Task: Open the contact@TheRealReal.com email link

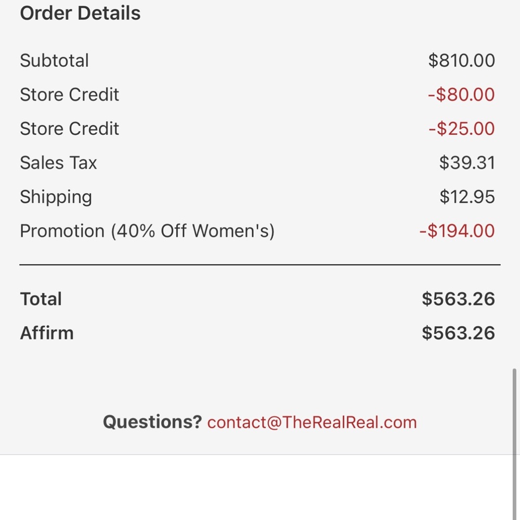Action: coord(312,422)
